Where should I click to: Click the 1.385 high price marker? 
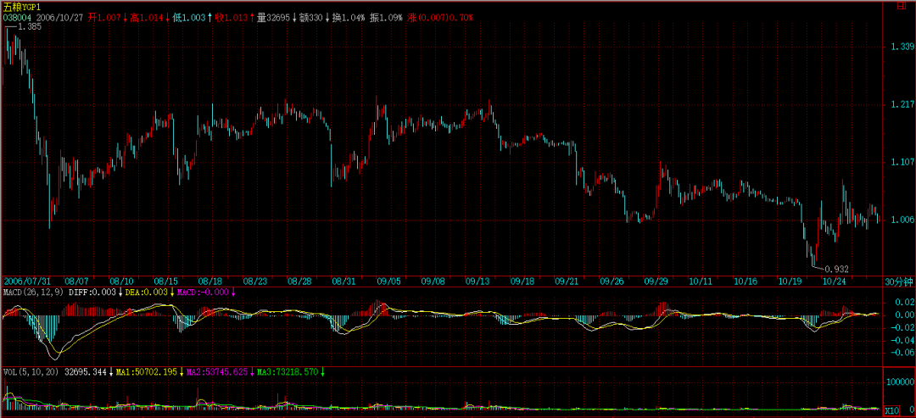29,27
